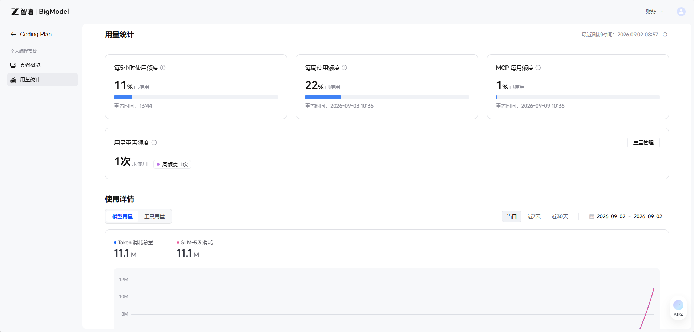Viewport: 694px width, 332px height.
Task: Open the end date picker field
Action: 648,216
